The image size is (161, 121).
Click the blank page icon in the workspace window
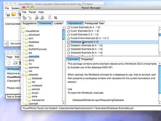(9, 63)
